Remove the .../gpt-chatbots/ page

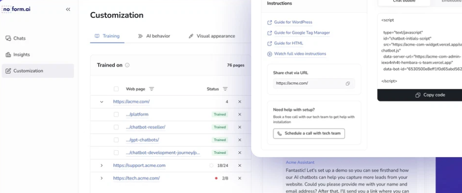[x=240, y=140]
